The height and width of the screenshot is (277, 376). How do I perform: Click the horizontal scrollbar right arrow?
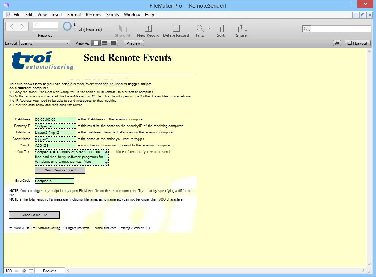point(363,270)
